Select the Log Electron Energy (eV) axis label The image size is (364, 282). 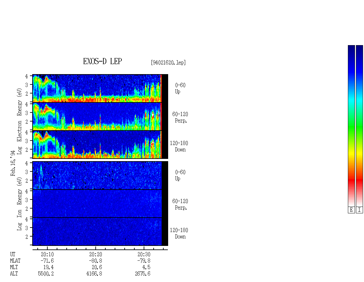coord(19,121)
